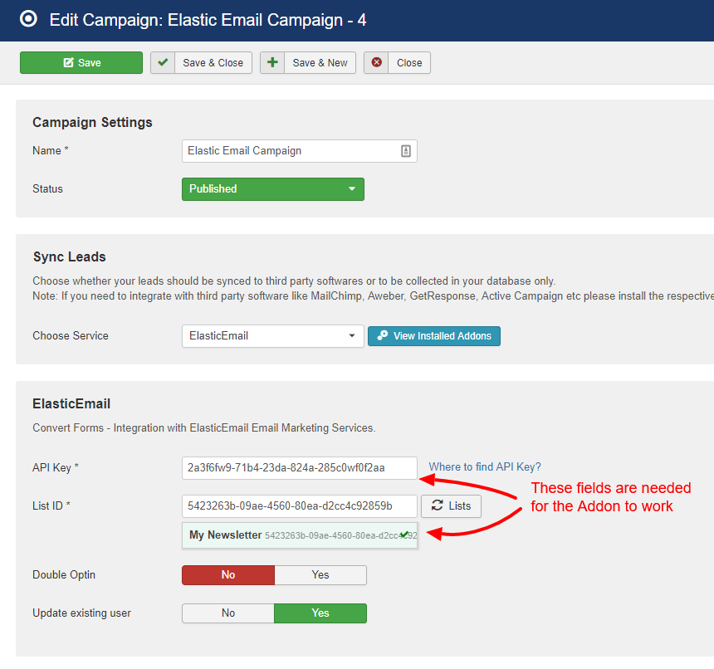714x669 pixels.
Task: Open the Choose Service ElasticEmail dropdown
Action: [273, 336]
